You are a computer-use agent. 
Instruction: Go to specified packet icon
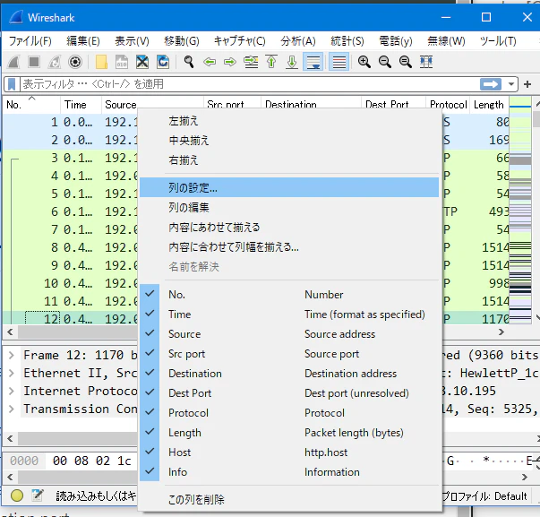(x=251, y=62)
